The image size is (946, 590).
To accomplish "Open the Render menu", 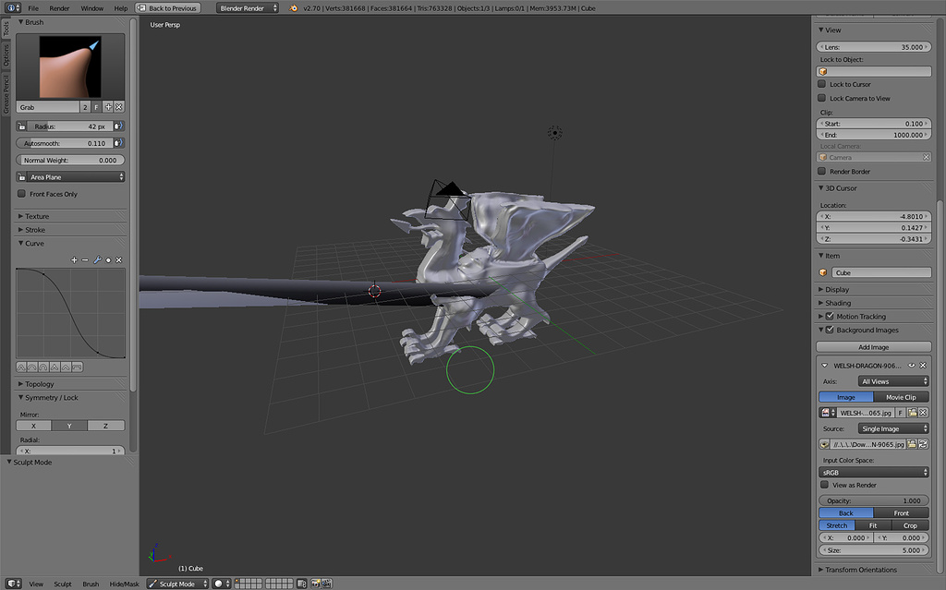I will pyautogui.click(x=59, y=8).
